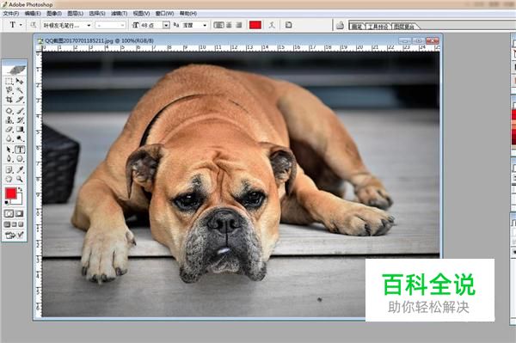Image resolution: width=516 pixels, height=343 pixels.
Task: Open the font size 48 dropdown arrow
Action: coord(166,25)
